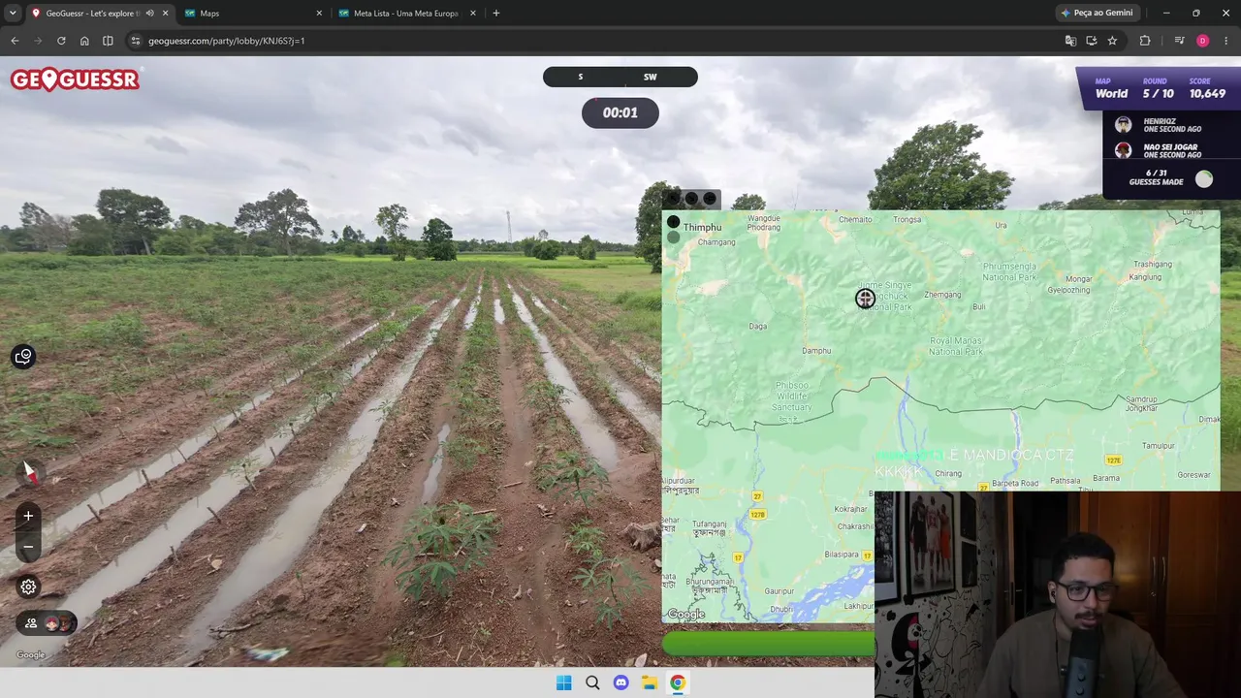
Task: Mute the GeoGuessr tab audio
Action: point(149,14)
